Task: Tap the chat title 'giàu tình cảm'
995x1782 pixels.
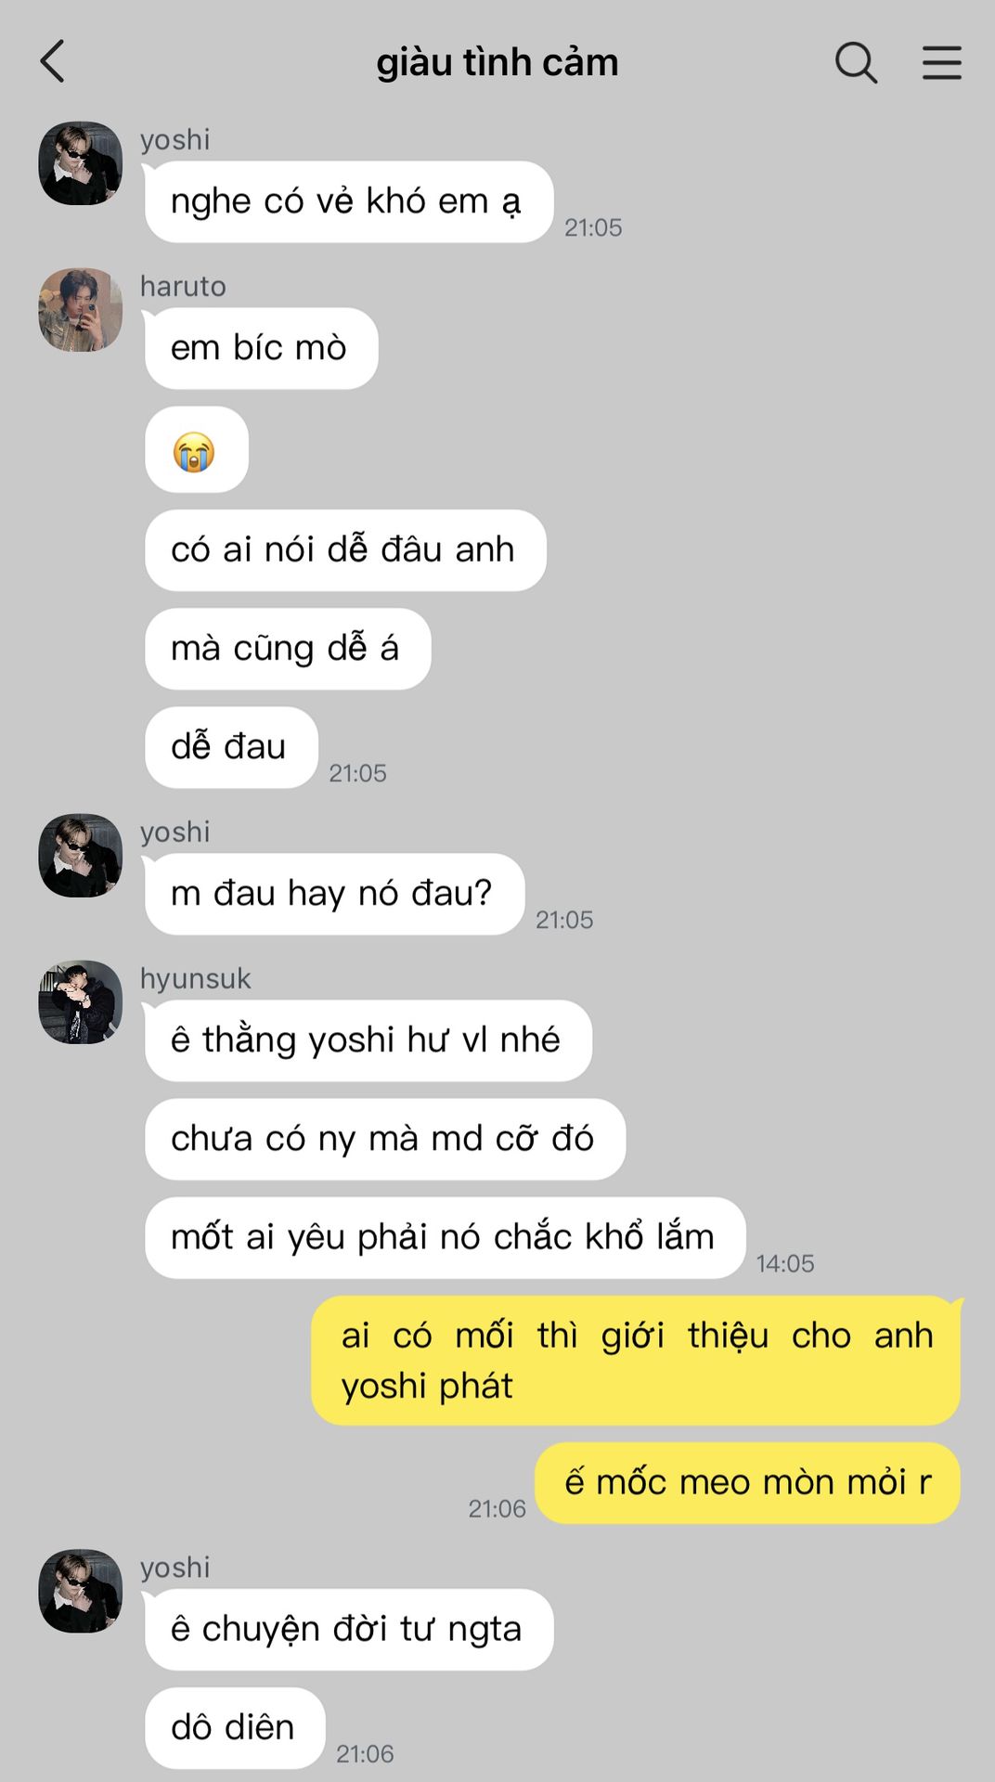Action: (x=497, y=62)
